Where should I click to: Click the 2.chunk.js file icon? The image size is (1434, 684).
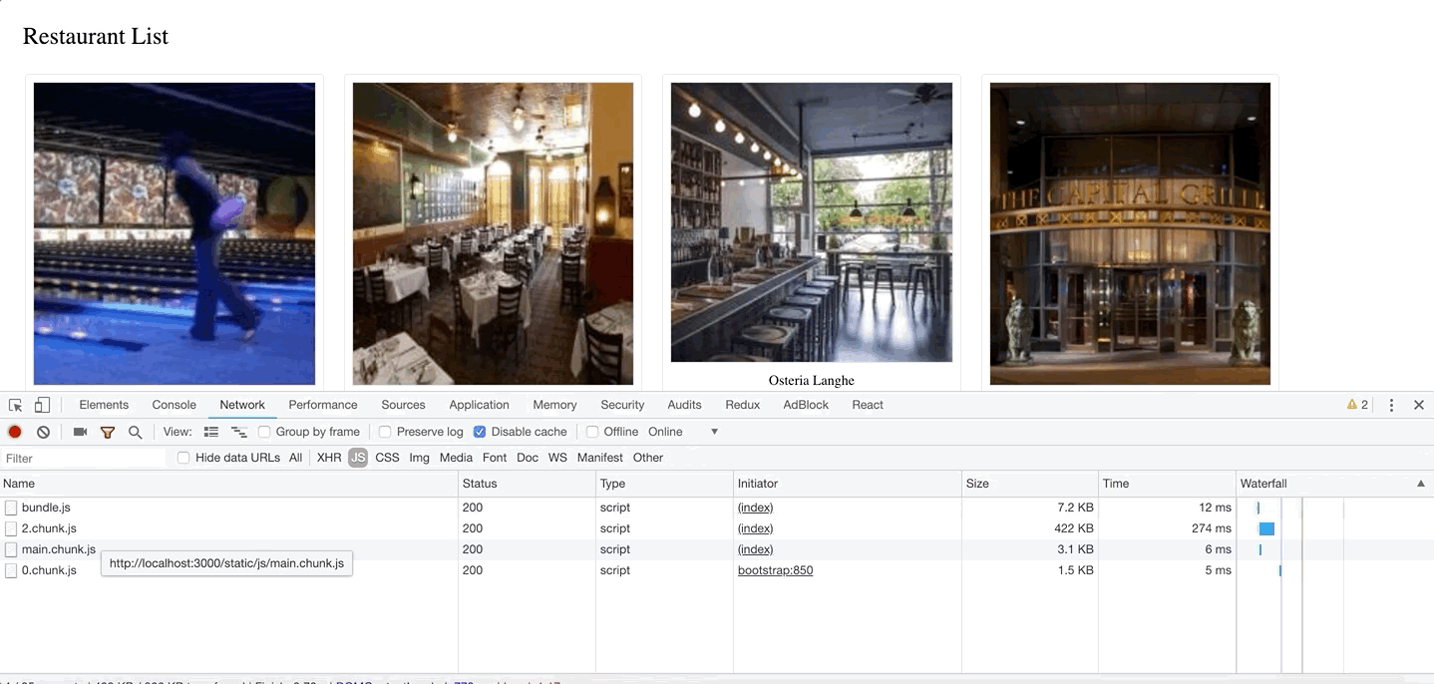click(11, 528)
